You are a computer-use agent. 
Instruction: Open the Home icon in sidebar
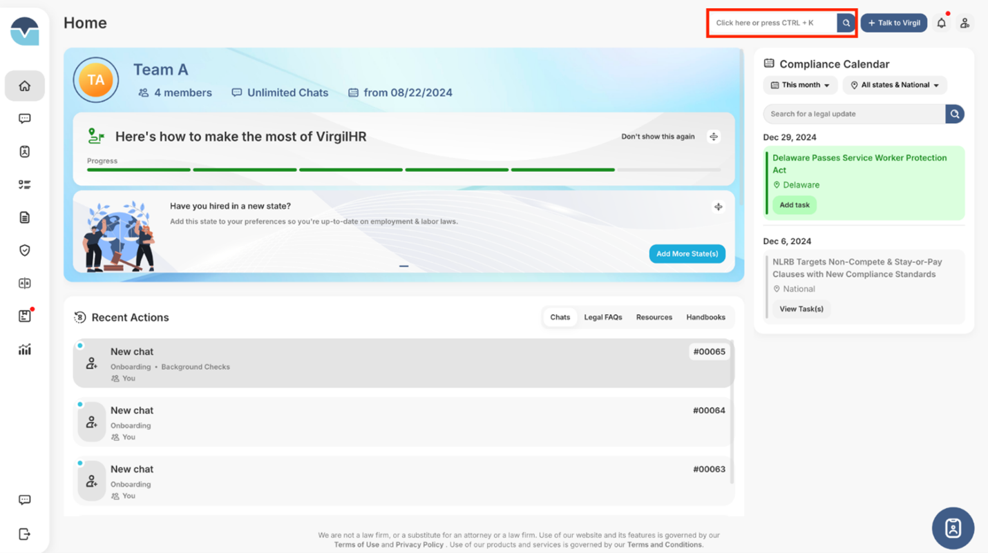pos(25,86)
